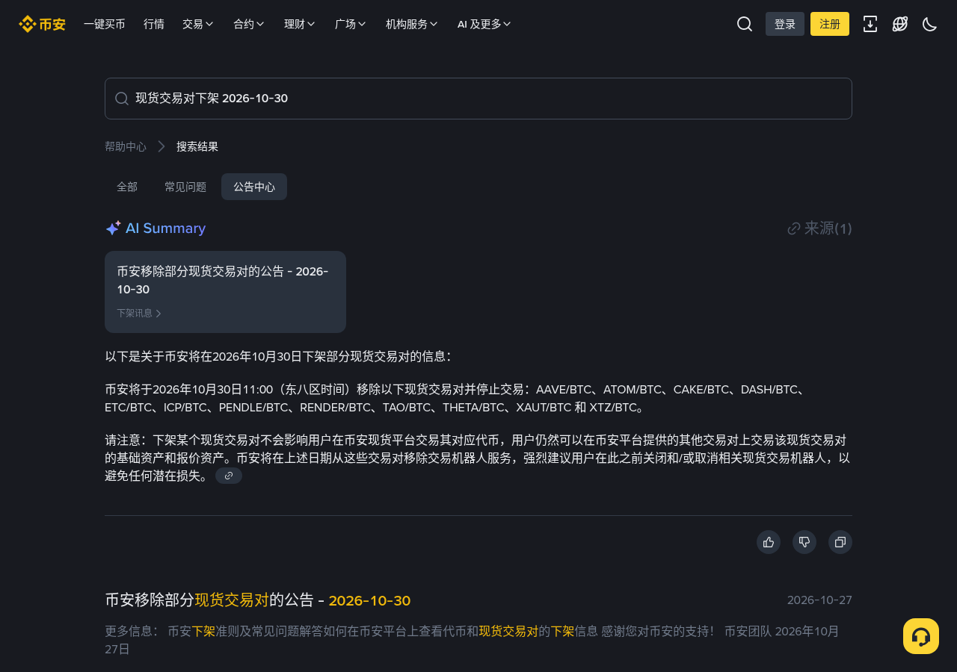Click the download app icon
The width and height of the screenshot is (957, 672).
point(870,24)
